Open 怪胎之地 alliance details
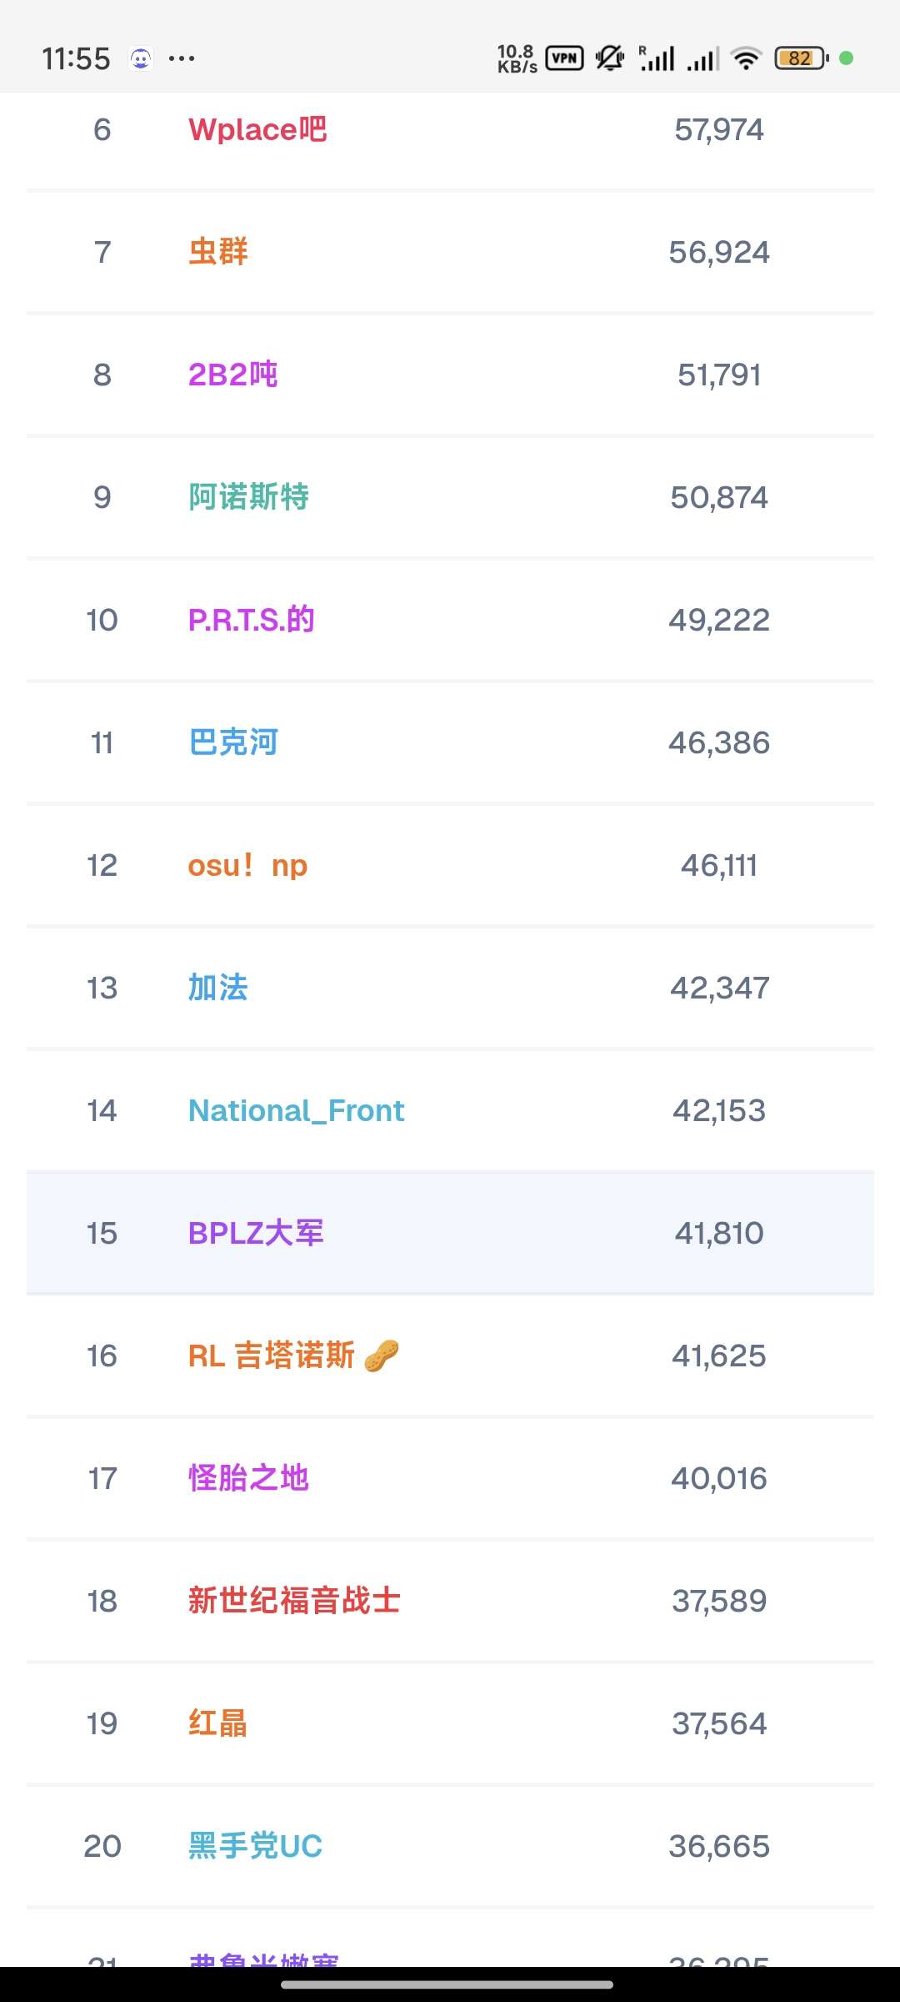900x2002 pixels. (248, 1478)
